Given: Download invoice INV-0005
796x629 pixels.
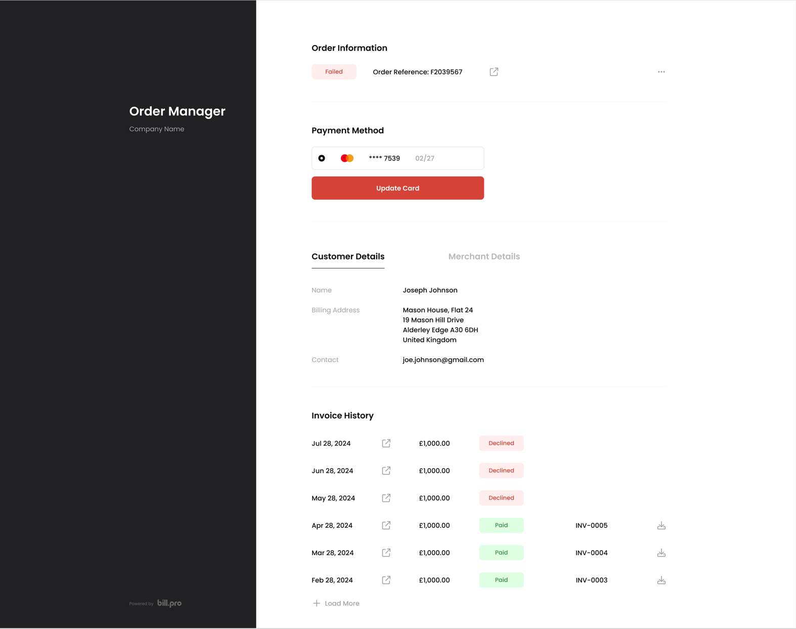Looking at the screenshot, I should 661,526.
